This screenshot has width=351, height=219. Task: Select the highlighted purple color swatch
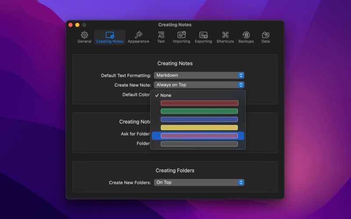click(x=199, y=136)
